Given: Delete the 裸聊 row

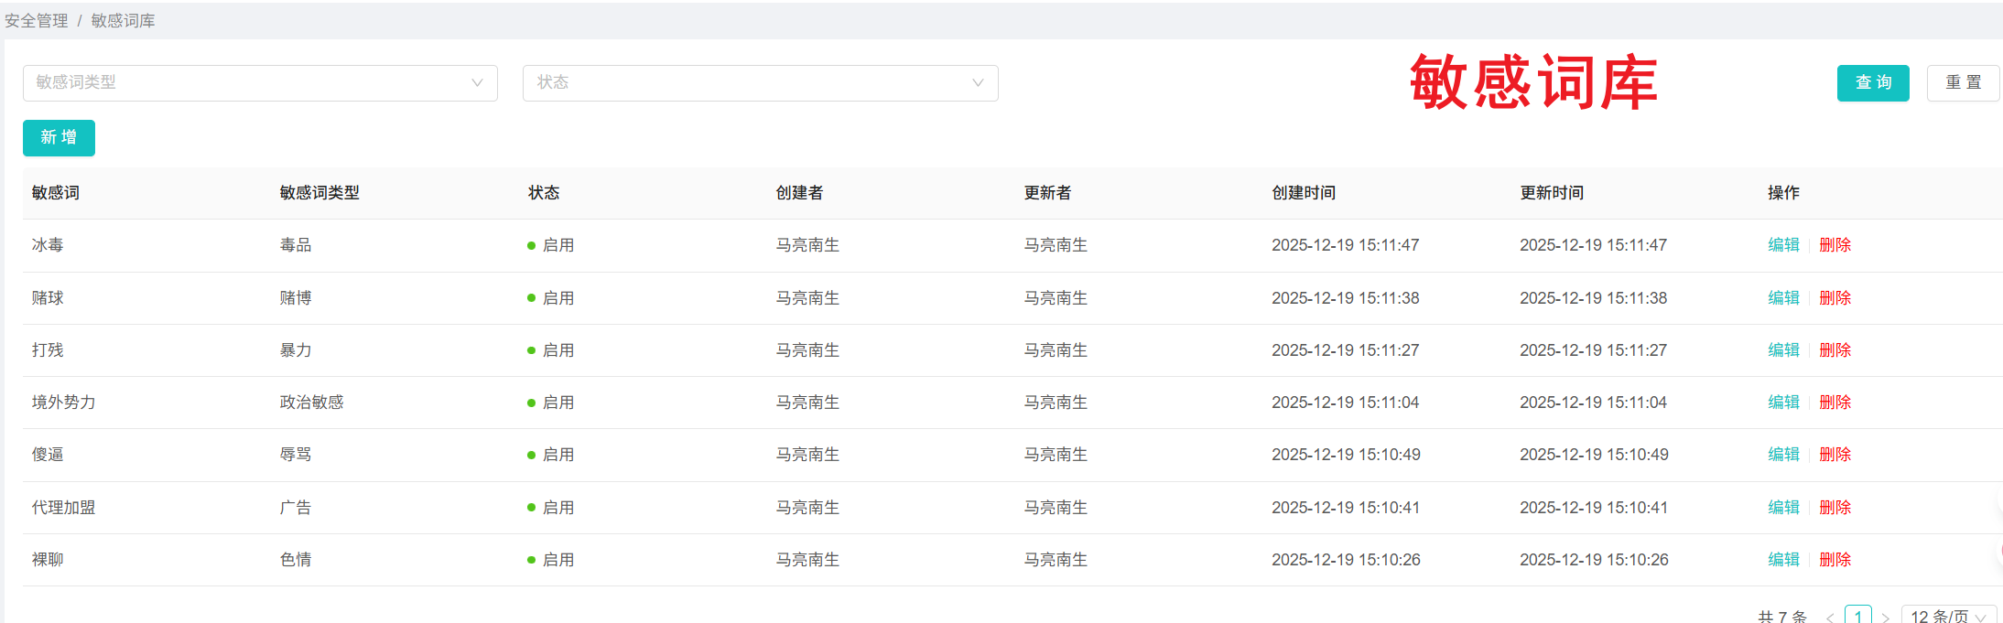Looking at the screenshot, I should 1835,560.
